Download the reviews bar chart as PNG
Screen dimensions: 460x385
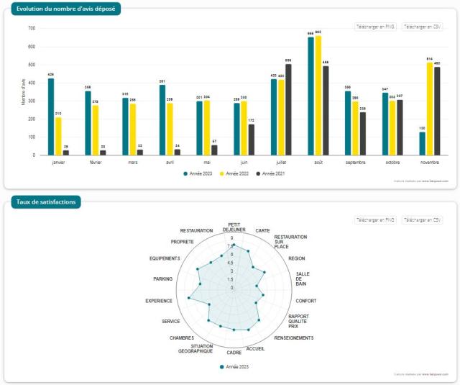375,27
